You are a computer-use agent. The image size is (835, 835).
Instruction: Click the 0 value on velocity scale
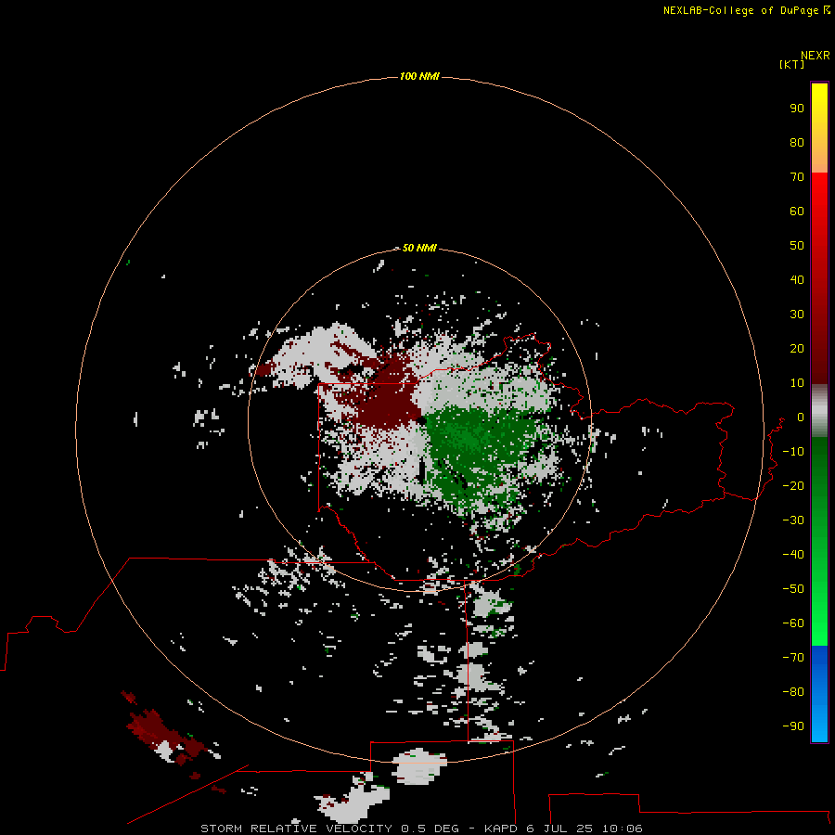coord(801,417)
